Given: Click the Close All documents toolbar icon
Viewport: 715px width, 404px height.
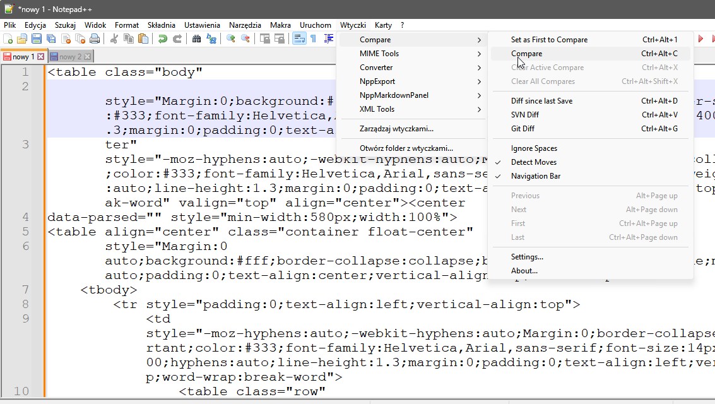Looking at the screenshot, I should [x=80, y=39].
